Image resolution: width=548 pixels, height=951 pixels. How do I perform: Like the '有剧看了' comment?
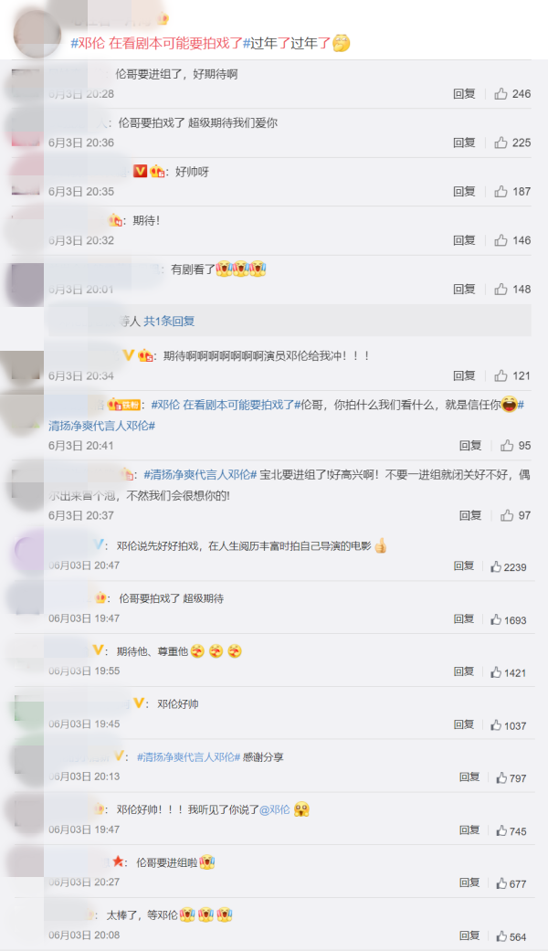(x=501, y=290)
